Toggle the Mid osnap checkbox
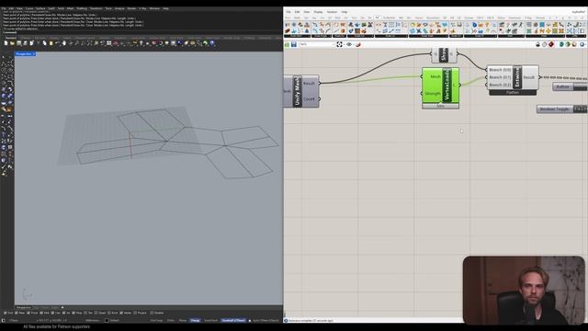The image size is (588, 331). (41, 313)
